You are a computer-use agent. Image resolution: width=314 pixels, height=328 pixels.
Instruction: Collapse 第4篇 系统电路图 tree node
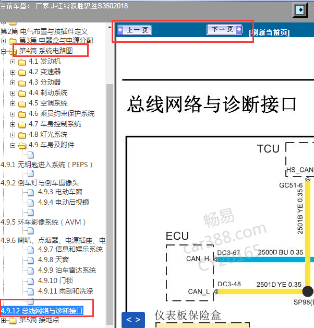click(x=3, y=51)
